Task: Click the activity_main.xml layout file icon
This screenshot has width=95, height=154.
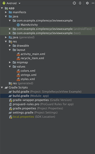Action: 18,54
